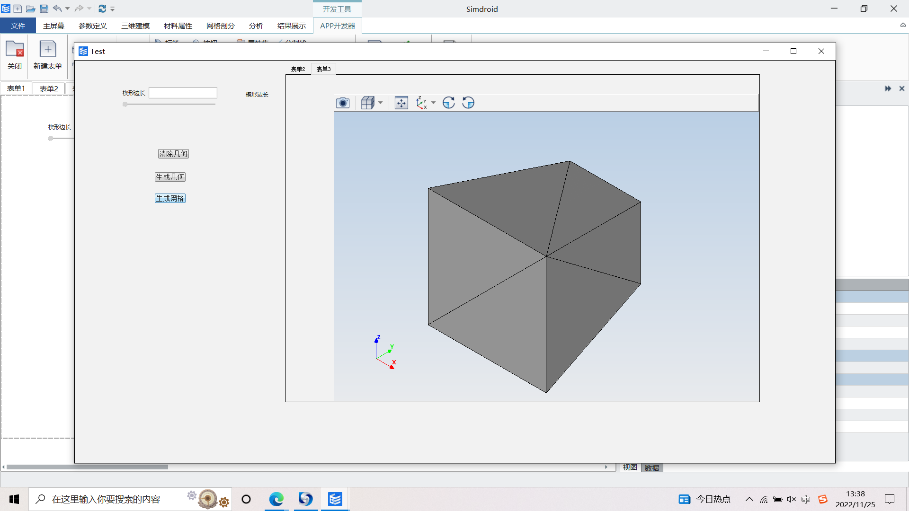
Task: Open the notification center icon
Action: (x=890, y=499)
